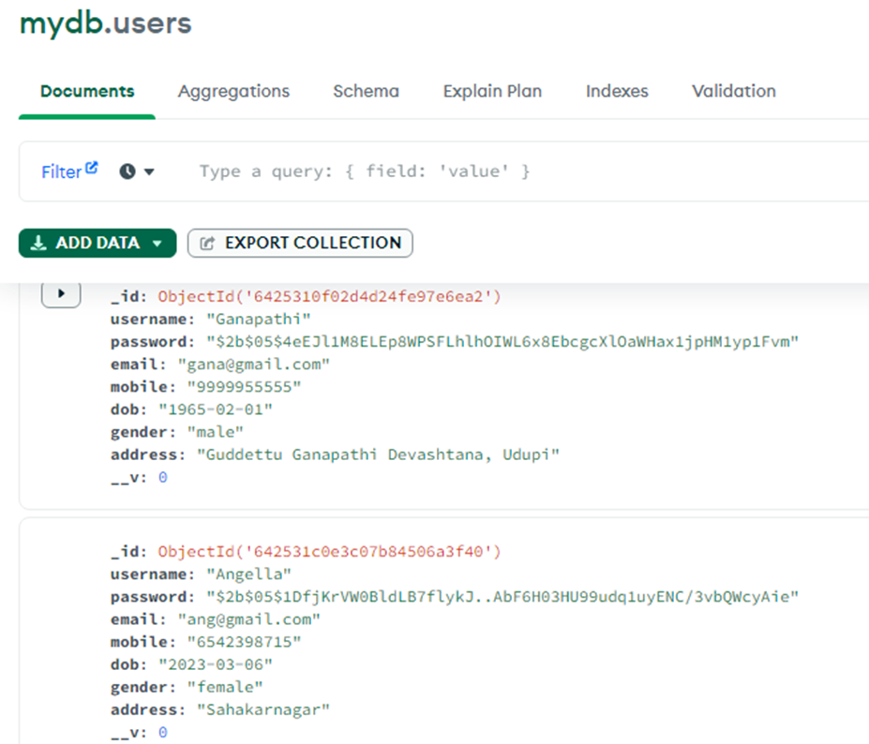The image size is (869, 744).
Task: Open the query history dropdown arrow
Action: pos(148,171)
